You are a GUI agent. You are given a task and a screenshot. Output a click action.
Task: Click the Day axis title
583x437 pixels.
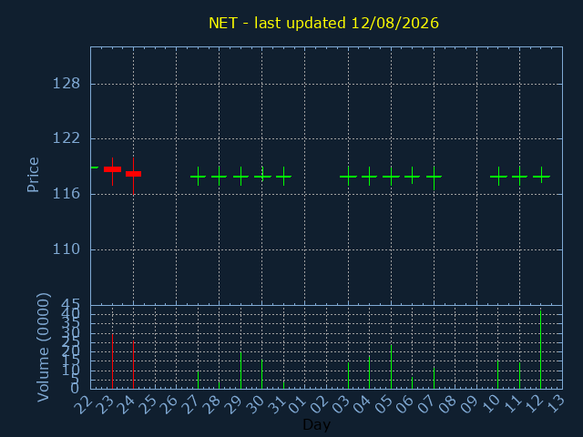pyautogui.click(x=316, y=424)
